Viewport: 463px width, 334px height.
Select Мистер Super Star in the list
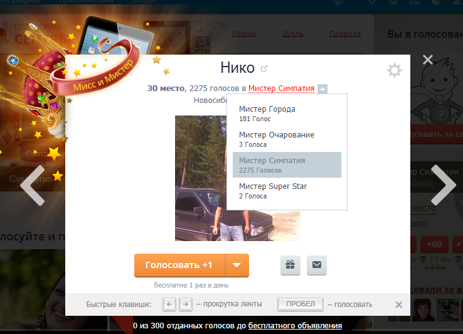tap(287, 191)
